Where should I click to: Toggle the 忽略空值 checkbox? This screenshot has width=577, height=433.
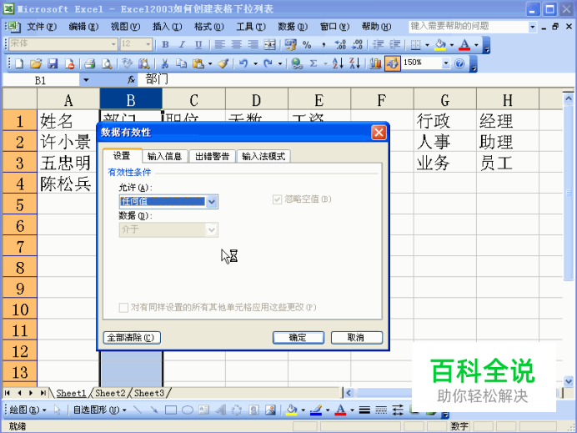point(277,199)
